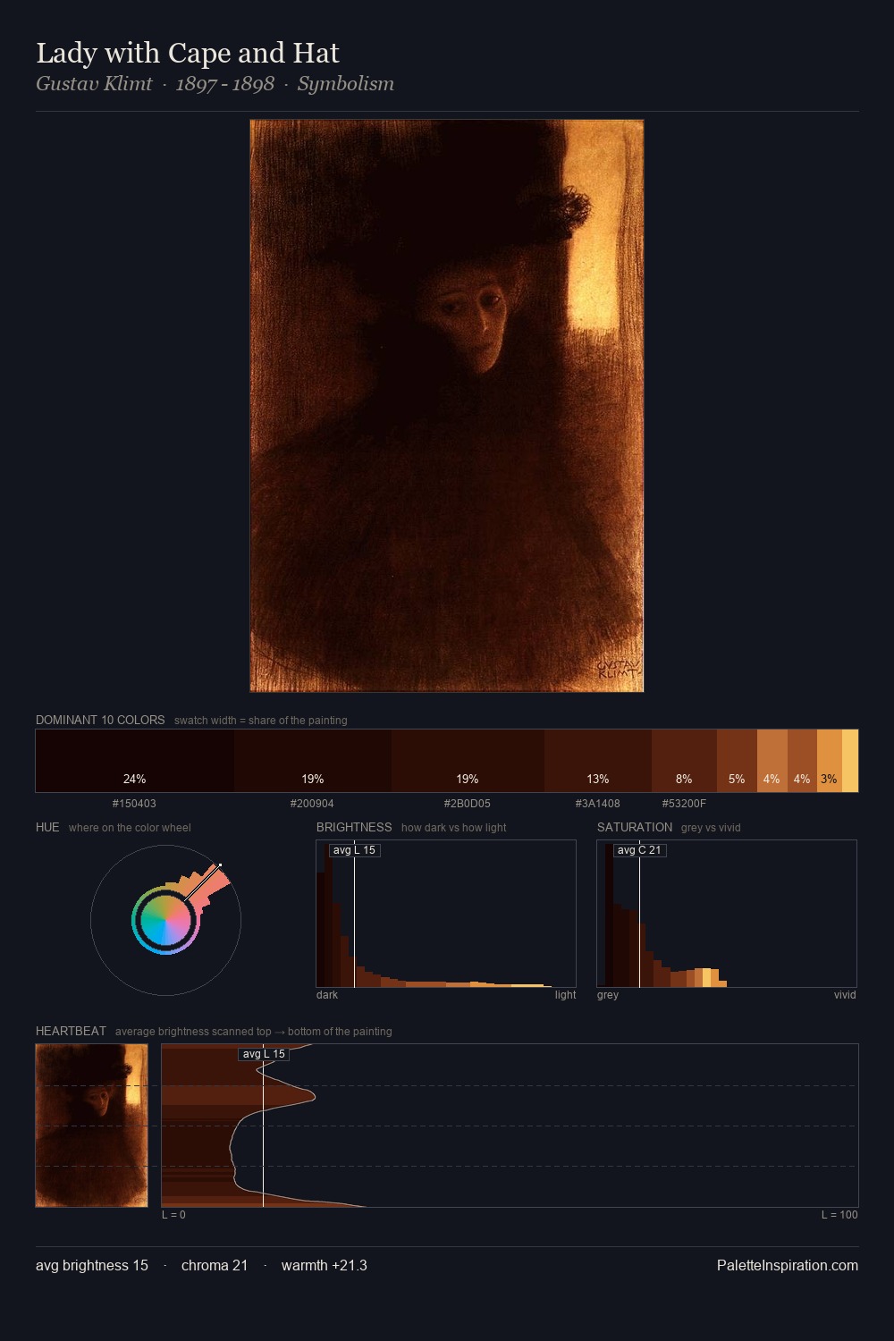Click the hex code #53200F

tap(684, 804)
